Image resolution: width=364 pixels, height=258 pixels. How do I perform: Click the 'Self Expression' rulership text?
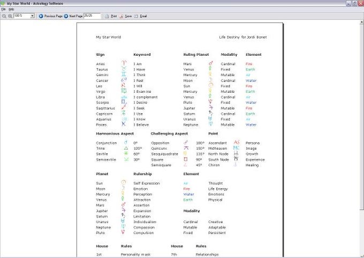pyautogui.click(x=147, y=183)
